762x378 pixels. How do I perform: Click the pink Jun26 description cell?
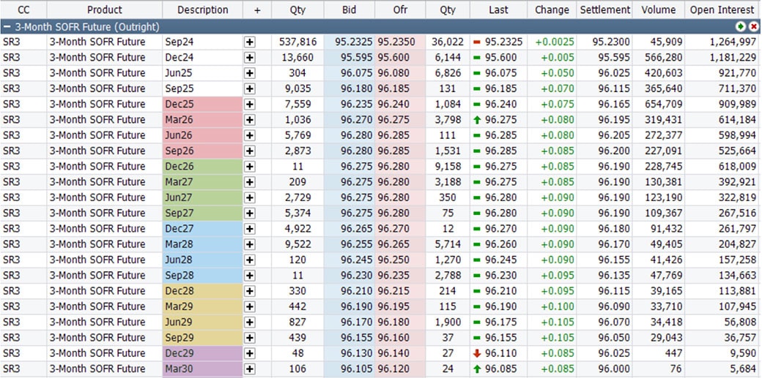click(x=202, y=135)
